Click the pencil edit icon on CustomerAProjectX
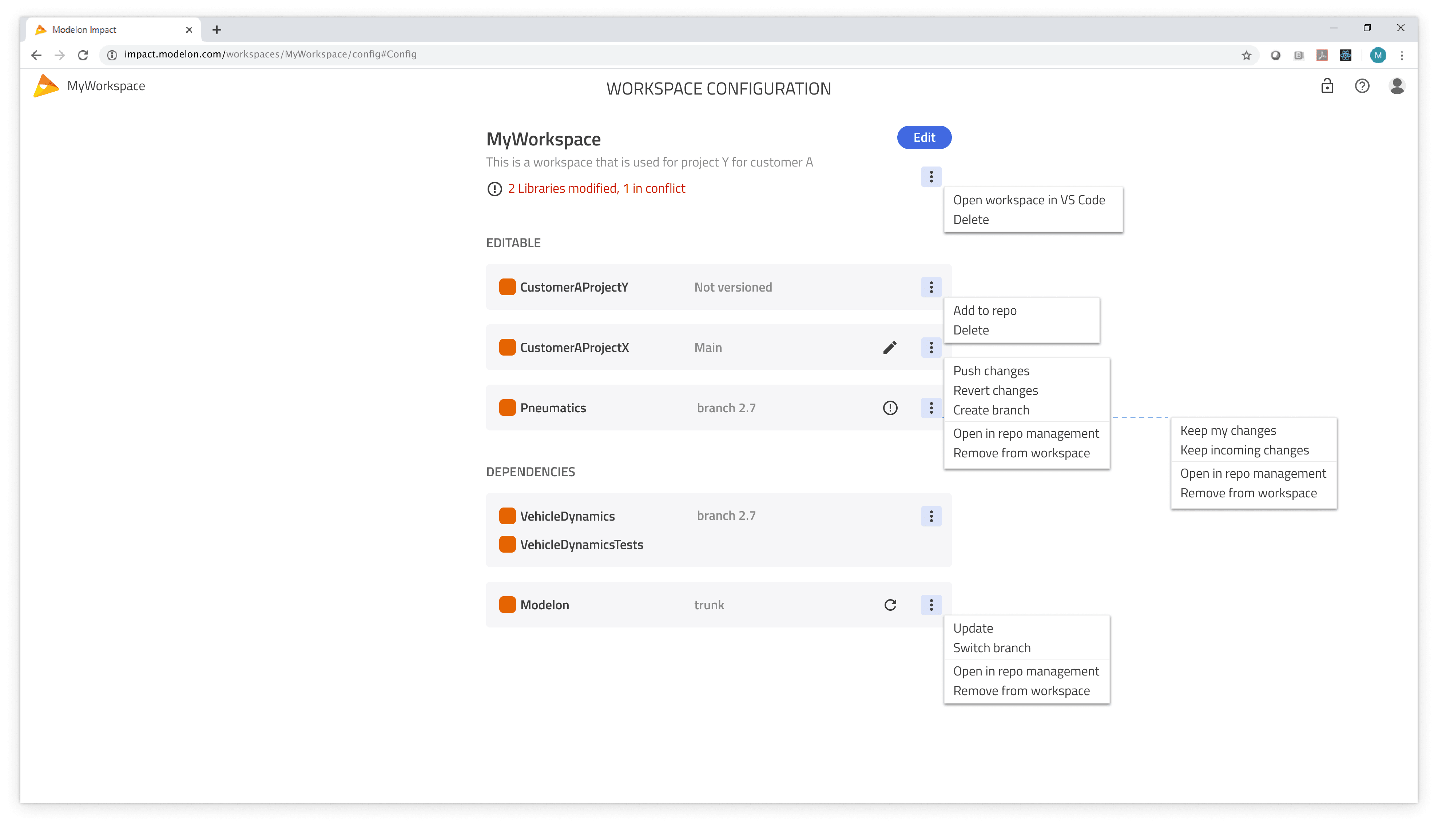 (890, 347)
